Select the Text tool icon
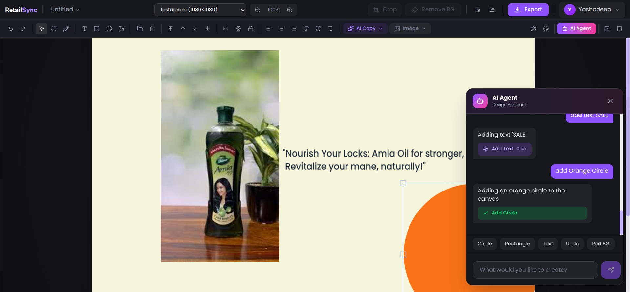This screenshot has width=630, height=292. 84,29
